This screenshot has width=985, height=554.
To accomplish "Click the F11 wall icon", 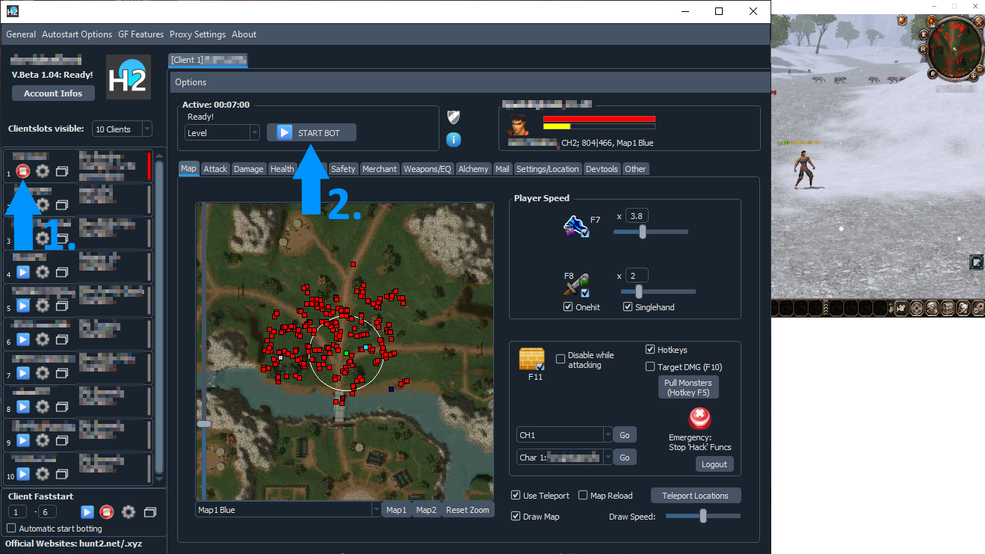I will pyautogui.click(x=531, y=360).
